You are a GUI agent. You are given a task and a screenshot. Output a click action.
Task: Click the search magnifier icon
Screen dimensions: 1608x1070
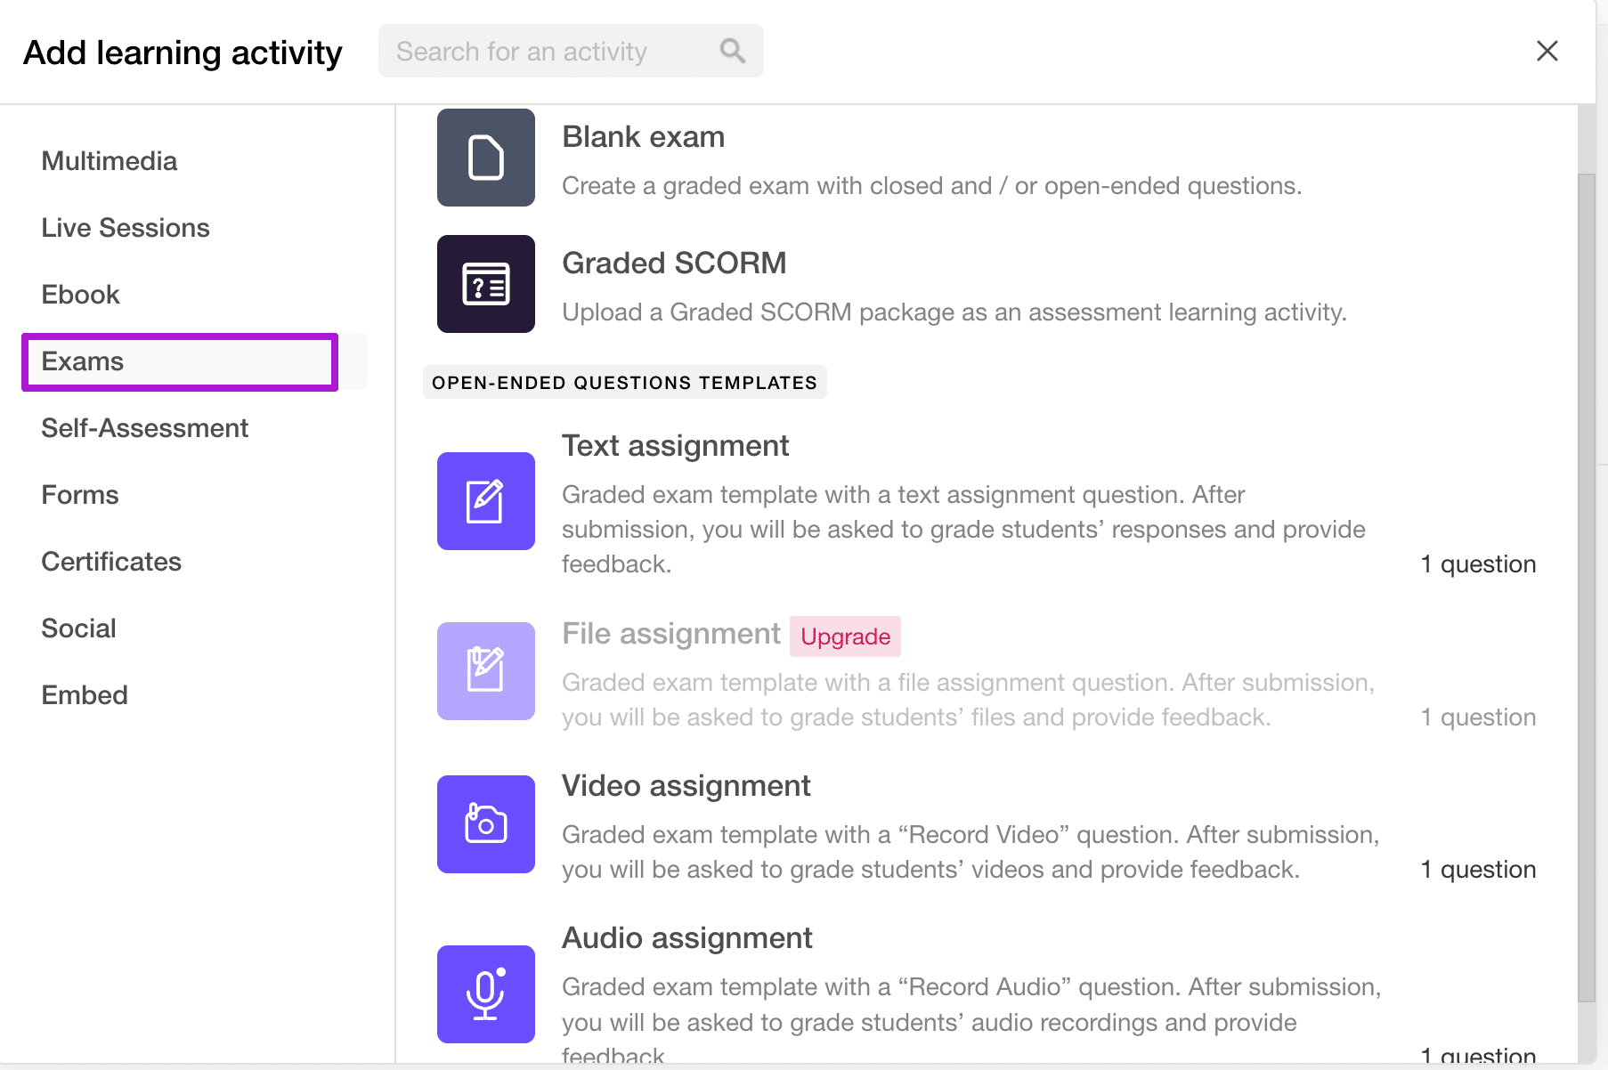pos(732,51)
